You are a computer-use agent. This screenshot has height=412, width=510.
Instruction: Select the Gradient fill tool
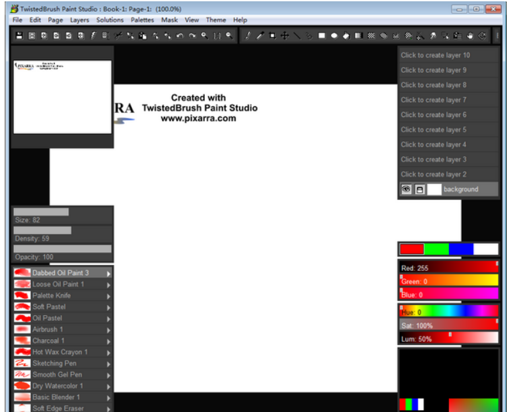click(359, 35)
